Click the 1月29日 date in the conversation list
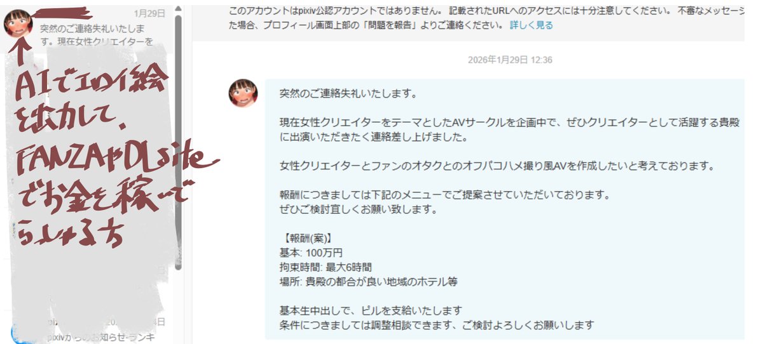 pyautogui.click(x=149, y=13)
